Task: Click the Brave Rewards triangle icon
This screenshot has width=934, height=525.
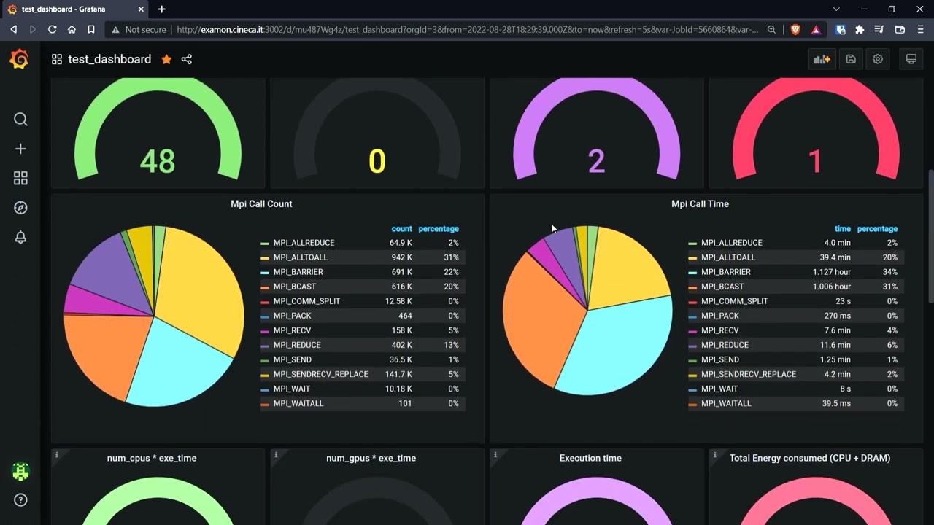Action: [x=816, y=29]
